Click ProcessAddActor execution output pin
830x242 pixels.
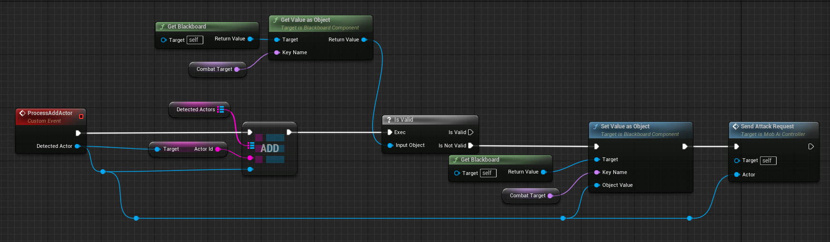78,133
